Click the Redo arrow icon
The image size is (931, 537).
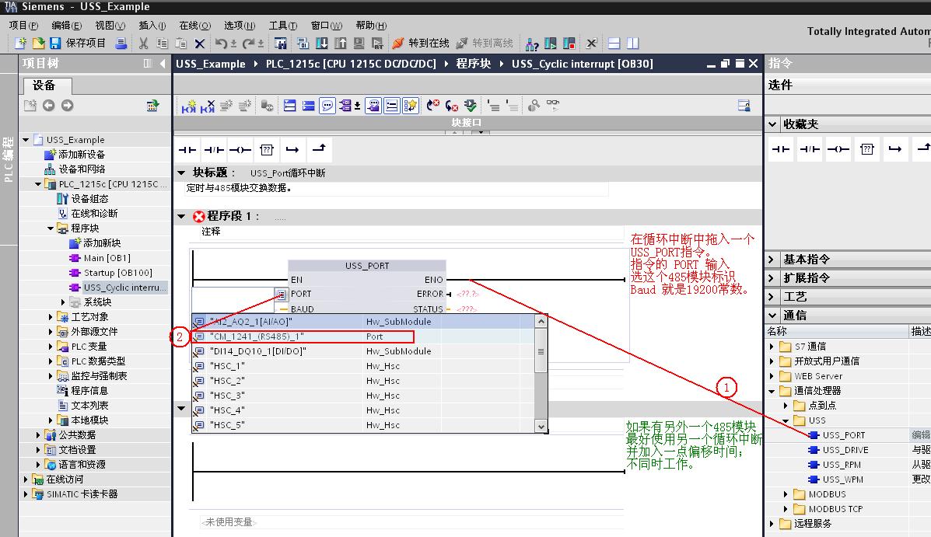tap(248, 44)
